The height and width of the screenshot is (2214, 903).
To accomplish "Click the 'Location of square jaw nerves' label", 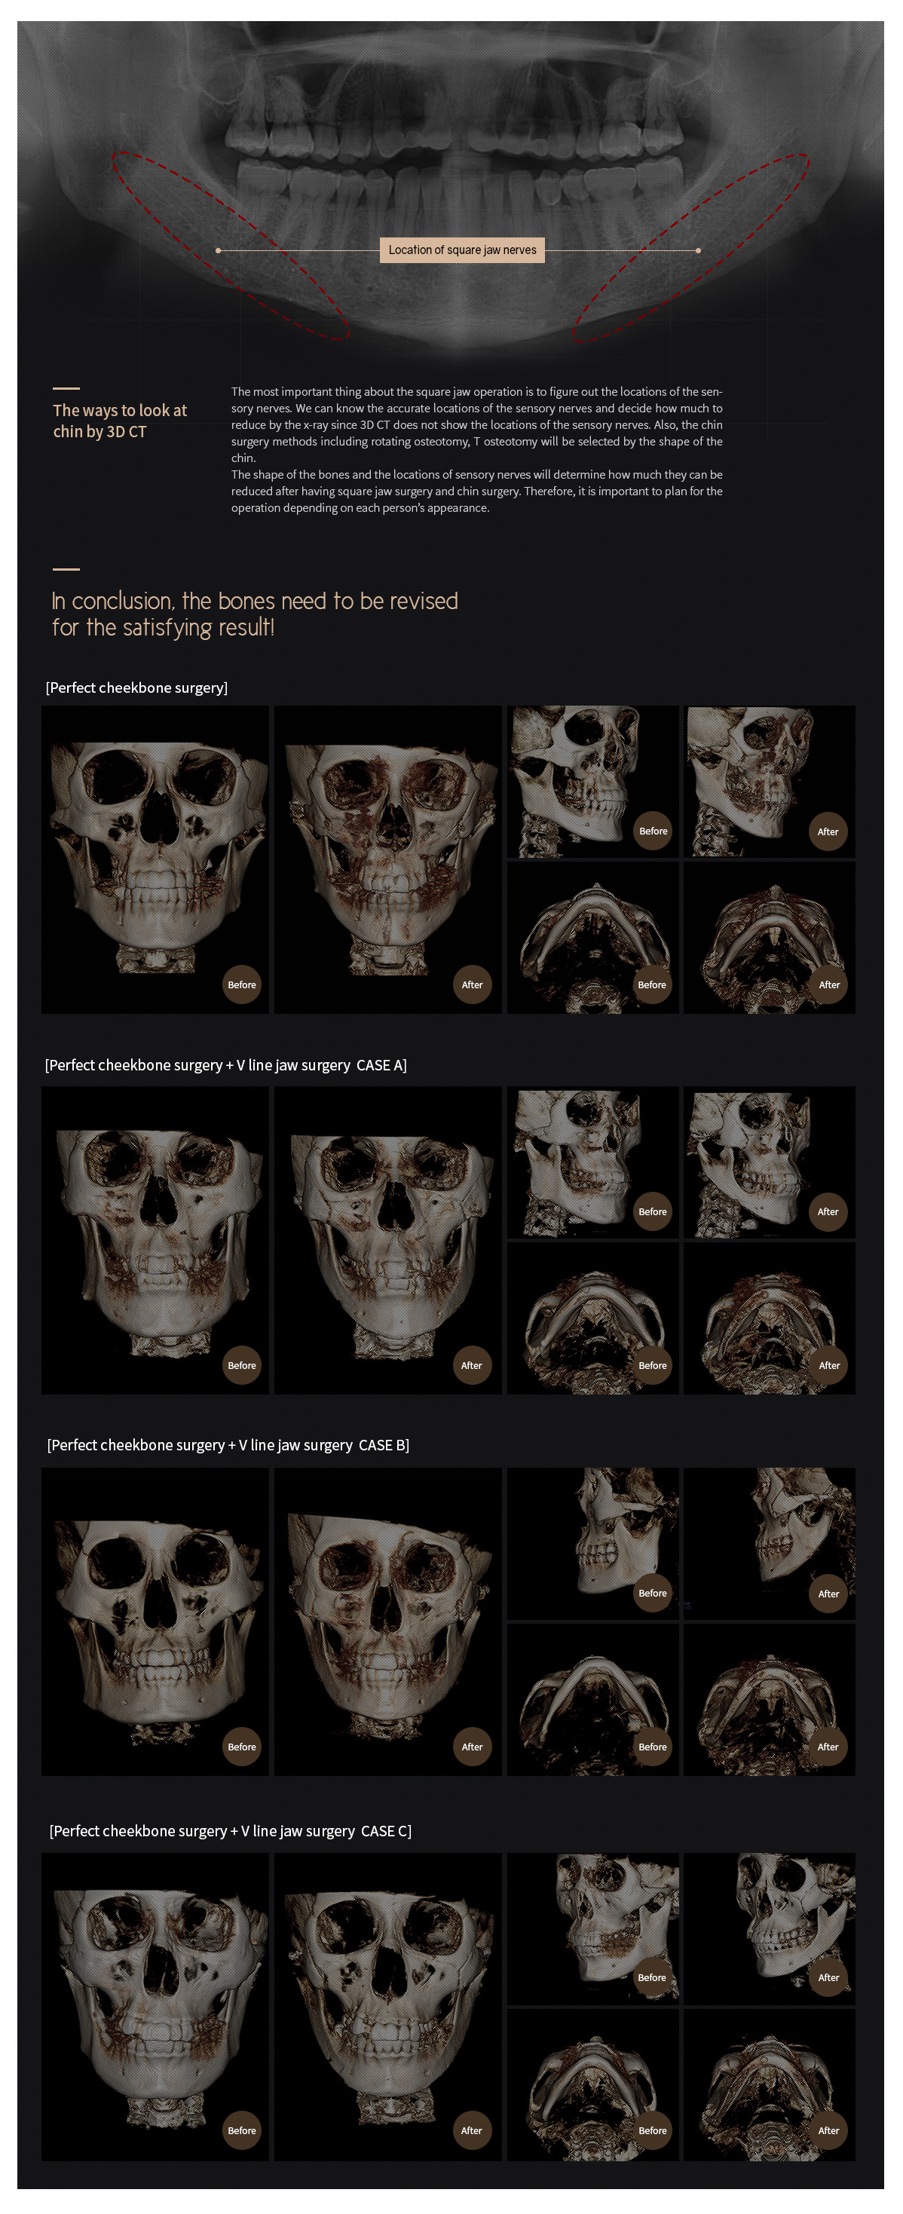I will click(x=462, y=250).
